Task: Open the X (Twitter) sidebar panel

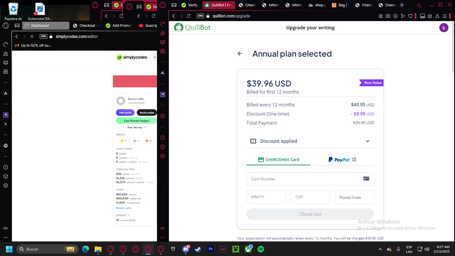Action: point(5,124)
